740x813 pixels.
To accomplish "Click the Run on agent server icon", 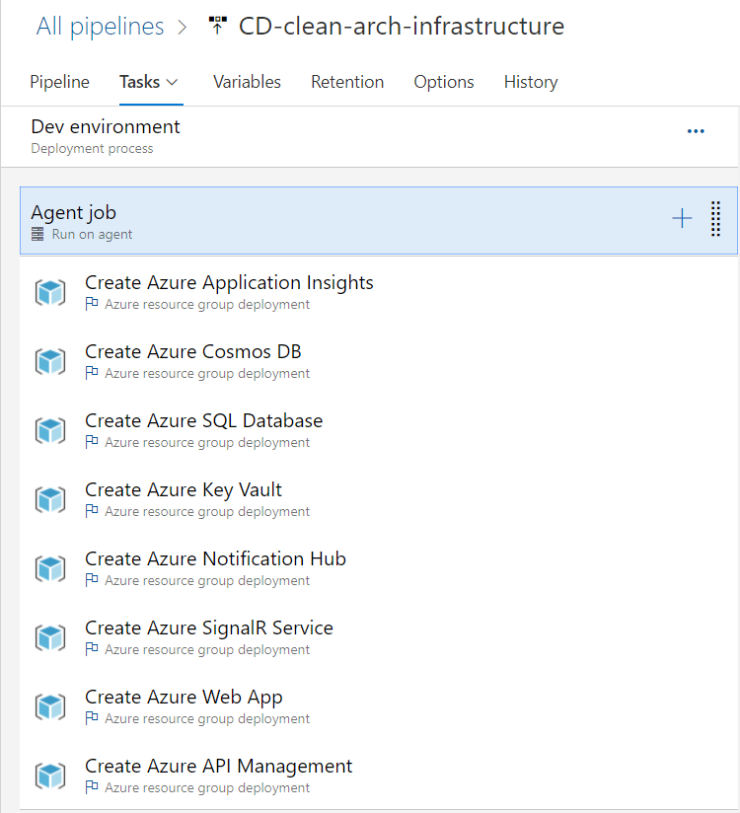I will point(37,235).
